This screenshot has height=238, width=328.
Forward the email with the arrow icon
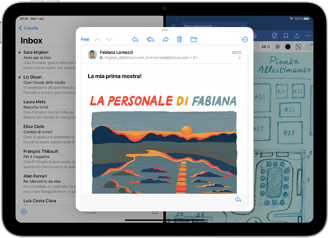(x=165, y=39)
